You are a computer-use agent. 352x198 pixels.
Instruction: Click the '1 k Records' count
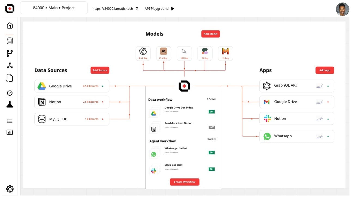pos(92,119)
